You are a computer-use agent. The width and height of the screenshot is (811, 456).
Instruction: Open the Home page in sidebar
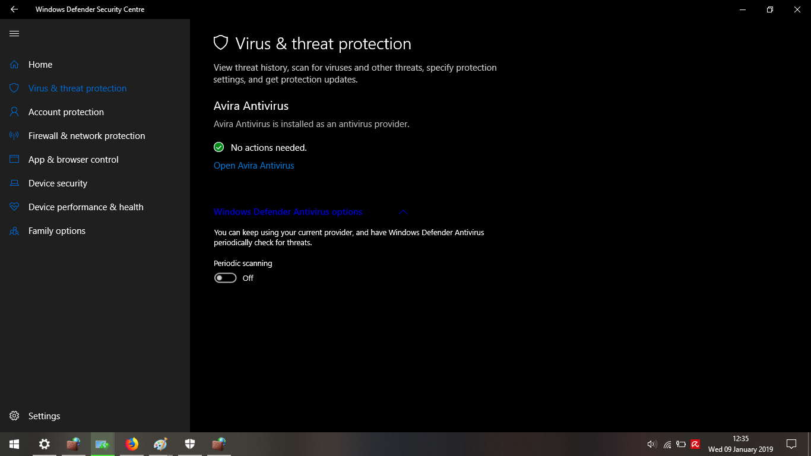95,65
